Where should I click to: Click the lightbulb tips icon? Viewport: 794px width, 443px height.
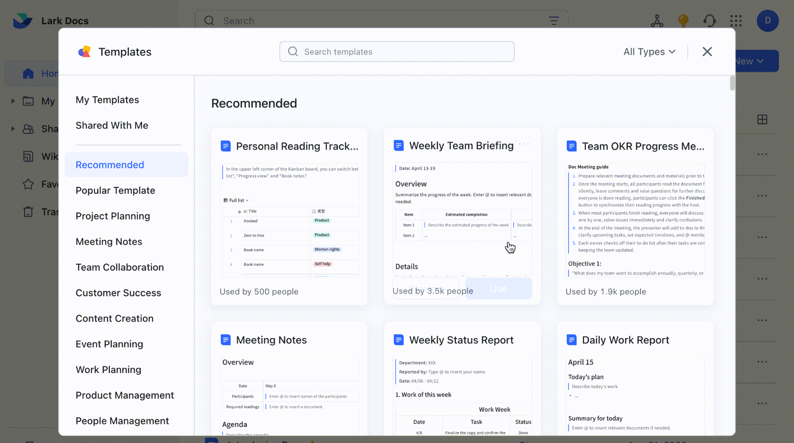click(683, 21)
